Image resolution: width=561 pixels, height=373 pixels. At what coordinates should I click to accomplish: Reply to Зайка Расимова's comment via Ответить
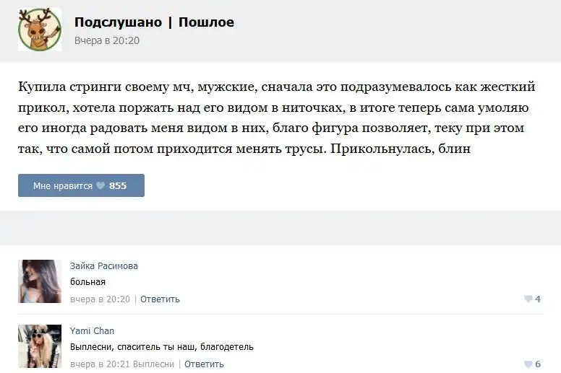160,299
